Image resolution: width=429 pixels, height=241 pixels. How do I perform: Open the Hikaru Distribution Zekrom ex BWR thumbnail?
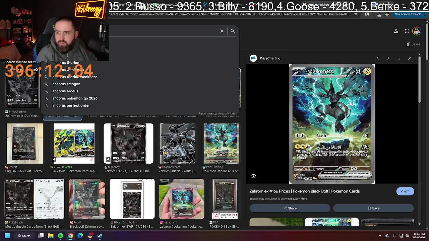pyautogui.click(x=132, y=199)
